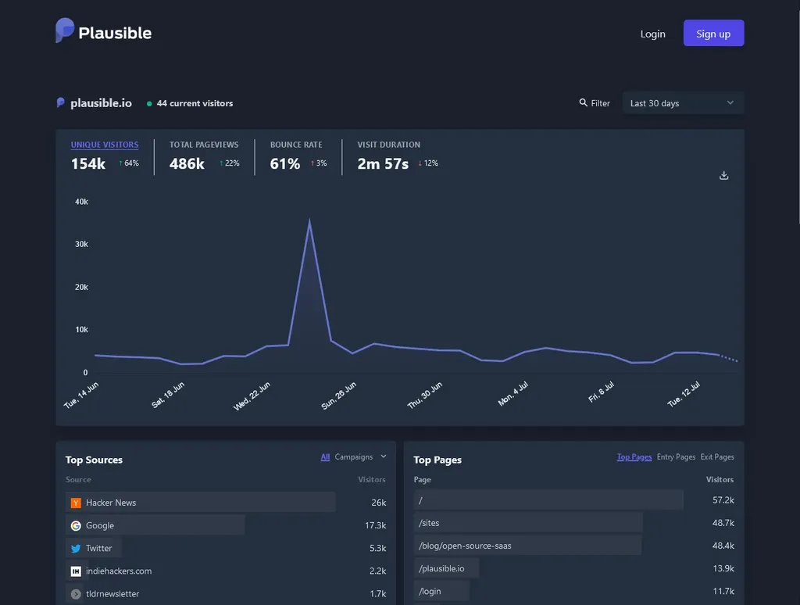Click the Tue, 14 Jun axis label
Screen dimensions: 800x605
coord(80,395)
